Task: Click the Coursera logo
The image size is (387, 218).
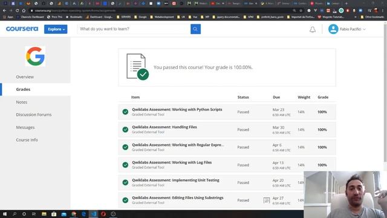Action: click(x=22, y=29)
